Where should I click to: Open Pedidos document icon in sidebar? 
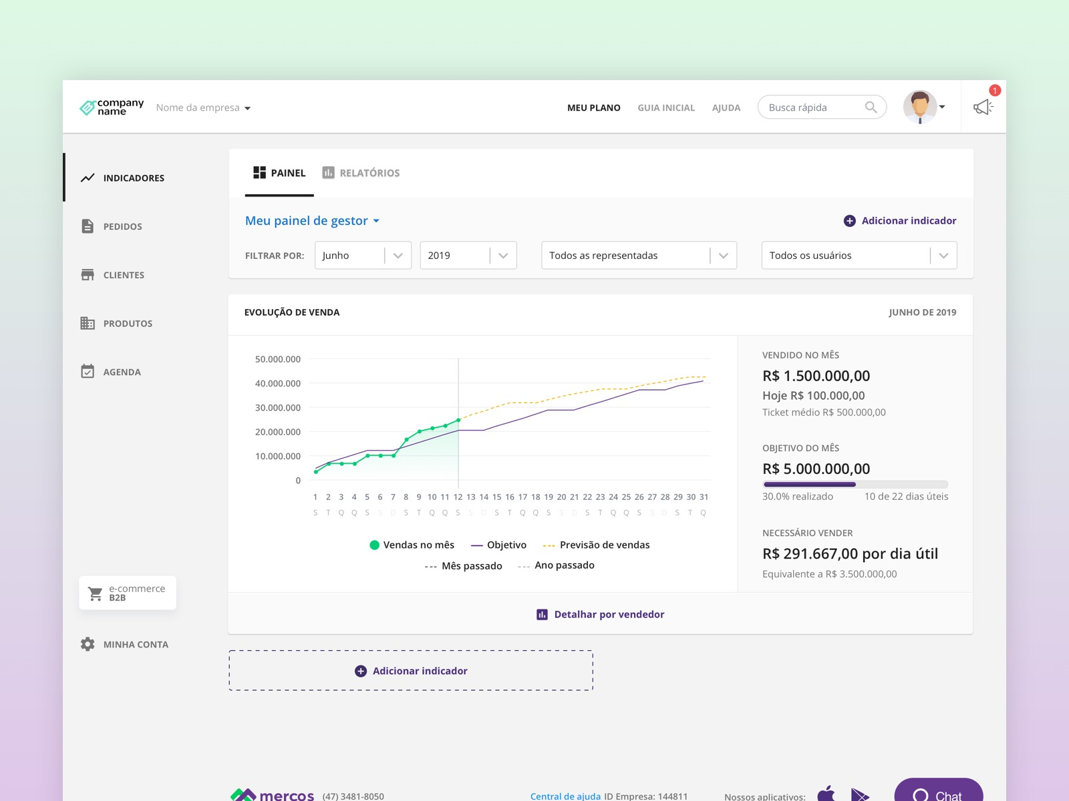(88, 226)
